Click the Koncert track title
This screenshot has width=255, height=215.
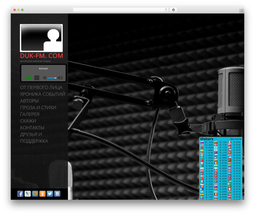43,69
